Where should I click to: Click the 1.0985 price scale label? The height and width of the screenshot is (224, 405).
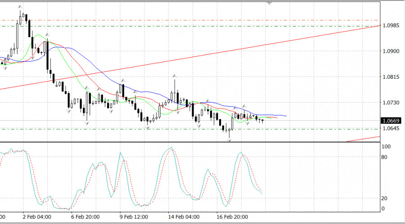point(391,26)
